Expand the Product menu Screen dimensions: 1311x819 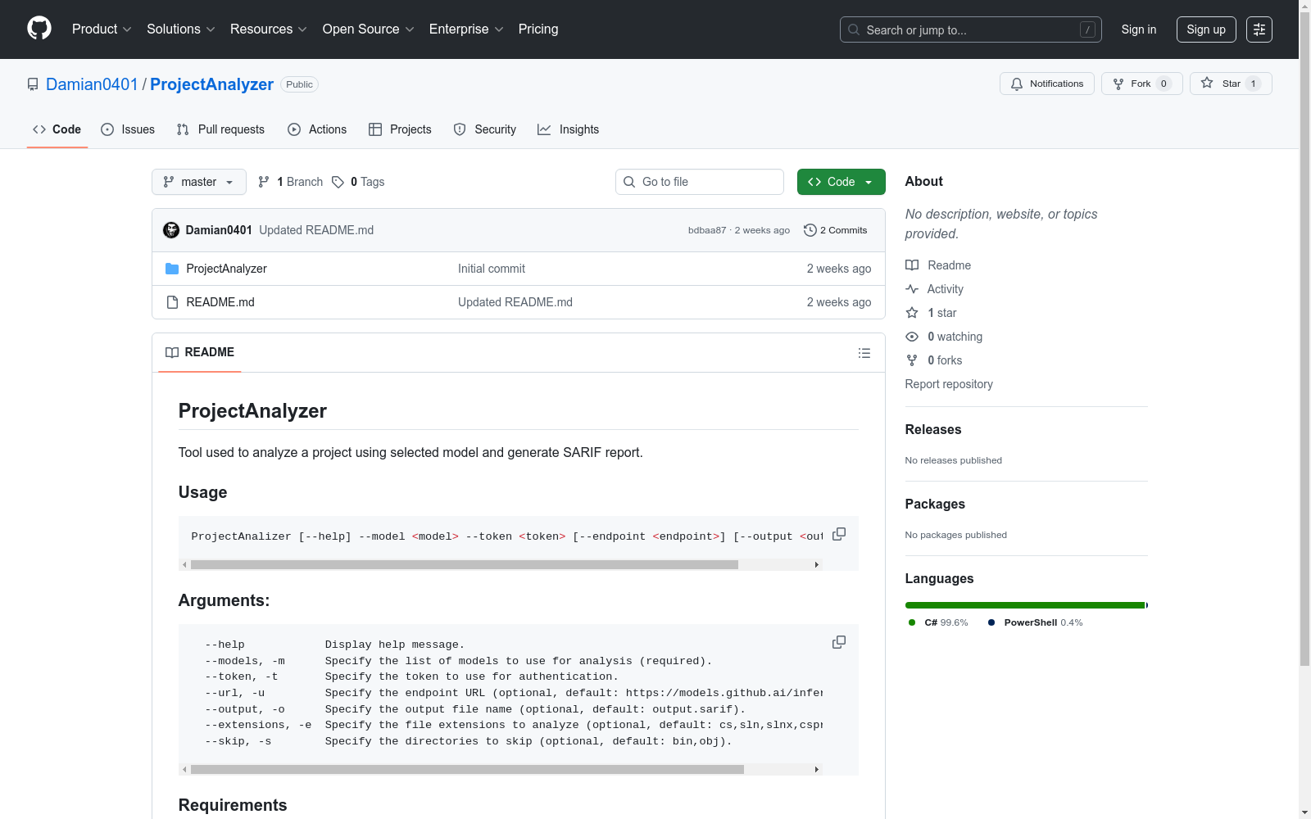[x=102, y=29]
